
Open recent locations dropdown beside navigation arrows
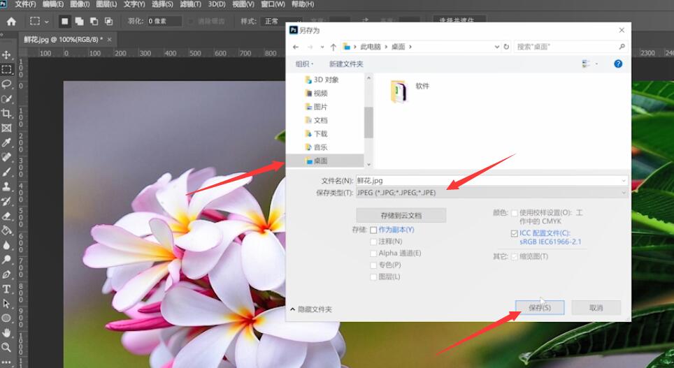(x=322, y=47)
